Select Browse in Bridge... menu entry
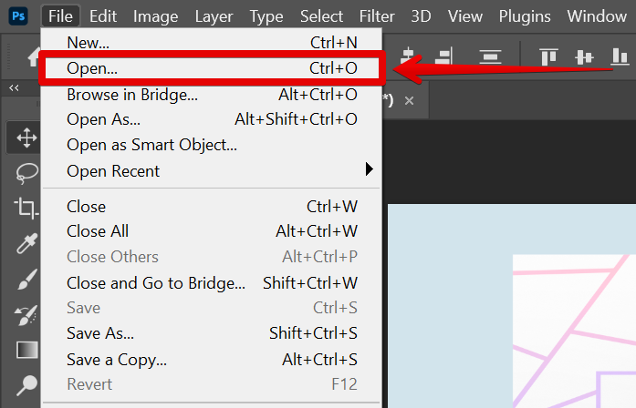The width and height of the screenshot is (636, 408). [132, 94]
